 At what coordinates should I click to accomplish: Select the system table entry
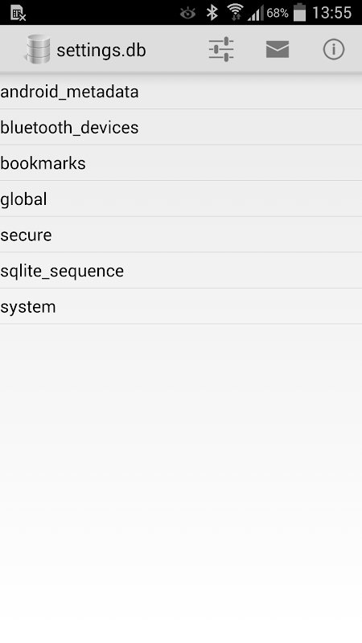click(x=181, y=306)
